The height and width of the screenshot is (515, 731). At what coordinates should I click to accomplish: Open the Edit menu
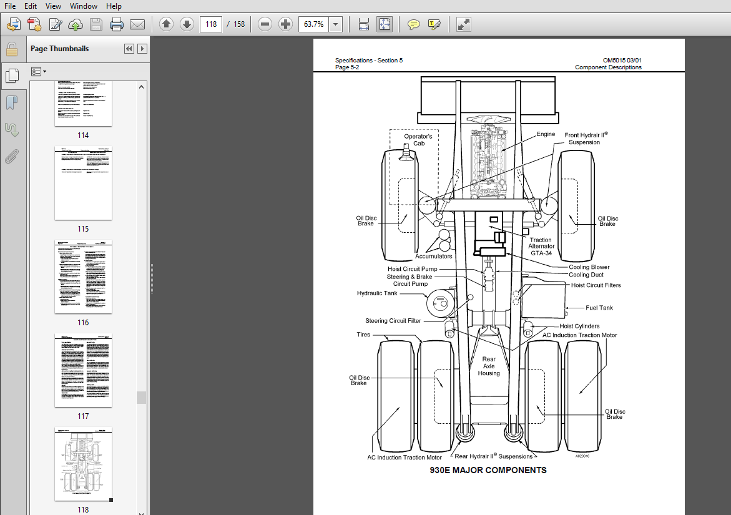click(31, 6)
